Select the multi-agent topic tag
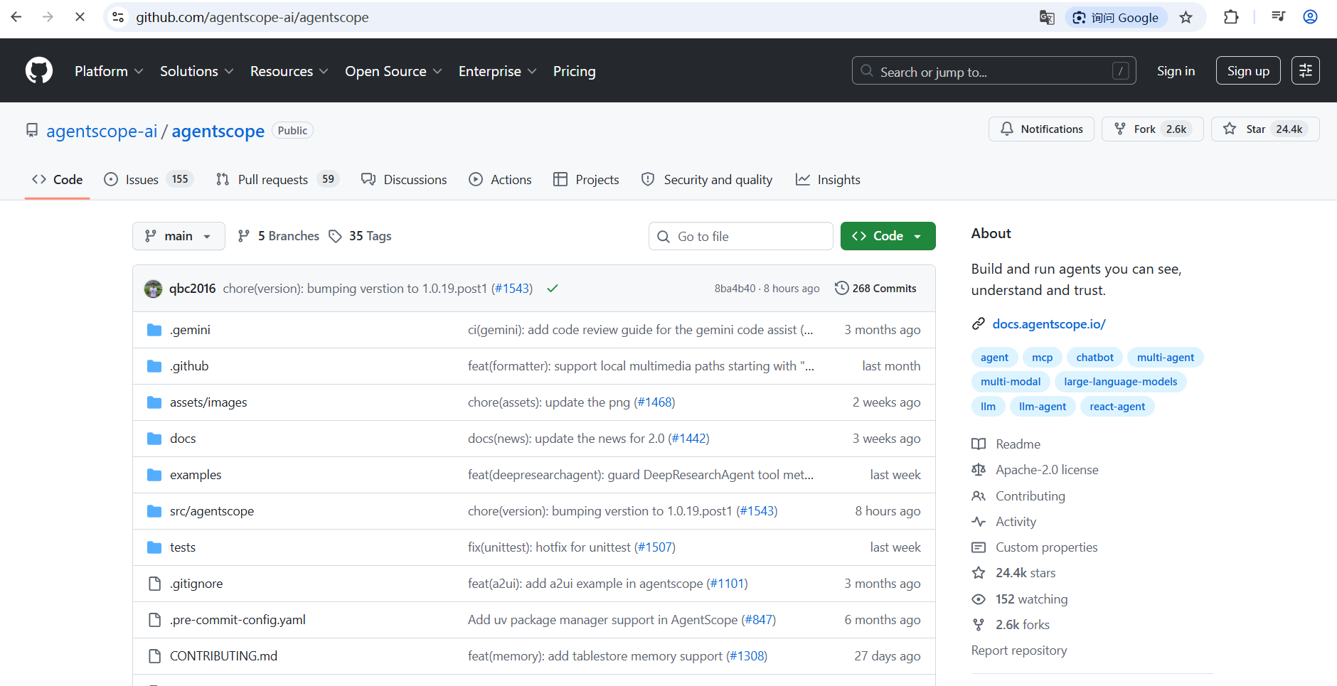The height and width of the screenshot is (686, 1337). click(1165, 358)
